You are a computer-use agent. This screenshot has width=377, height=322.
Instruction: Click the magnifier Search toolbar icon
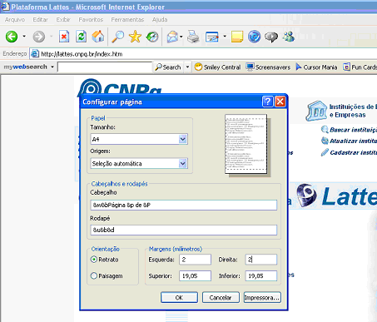[x=118, y=37]
